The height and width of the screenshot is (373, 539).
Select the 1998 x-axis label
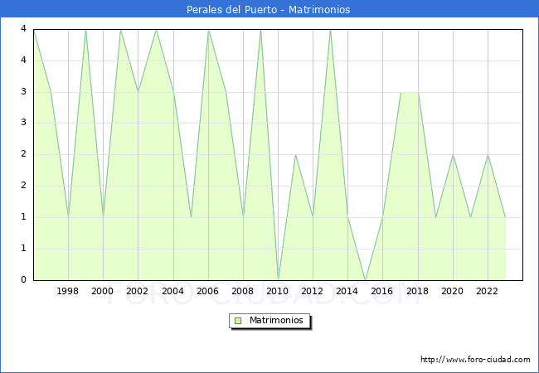(x=67, y=291)
